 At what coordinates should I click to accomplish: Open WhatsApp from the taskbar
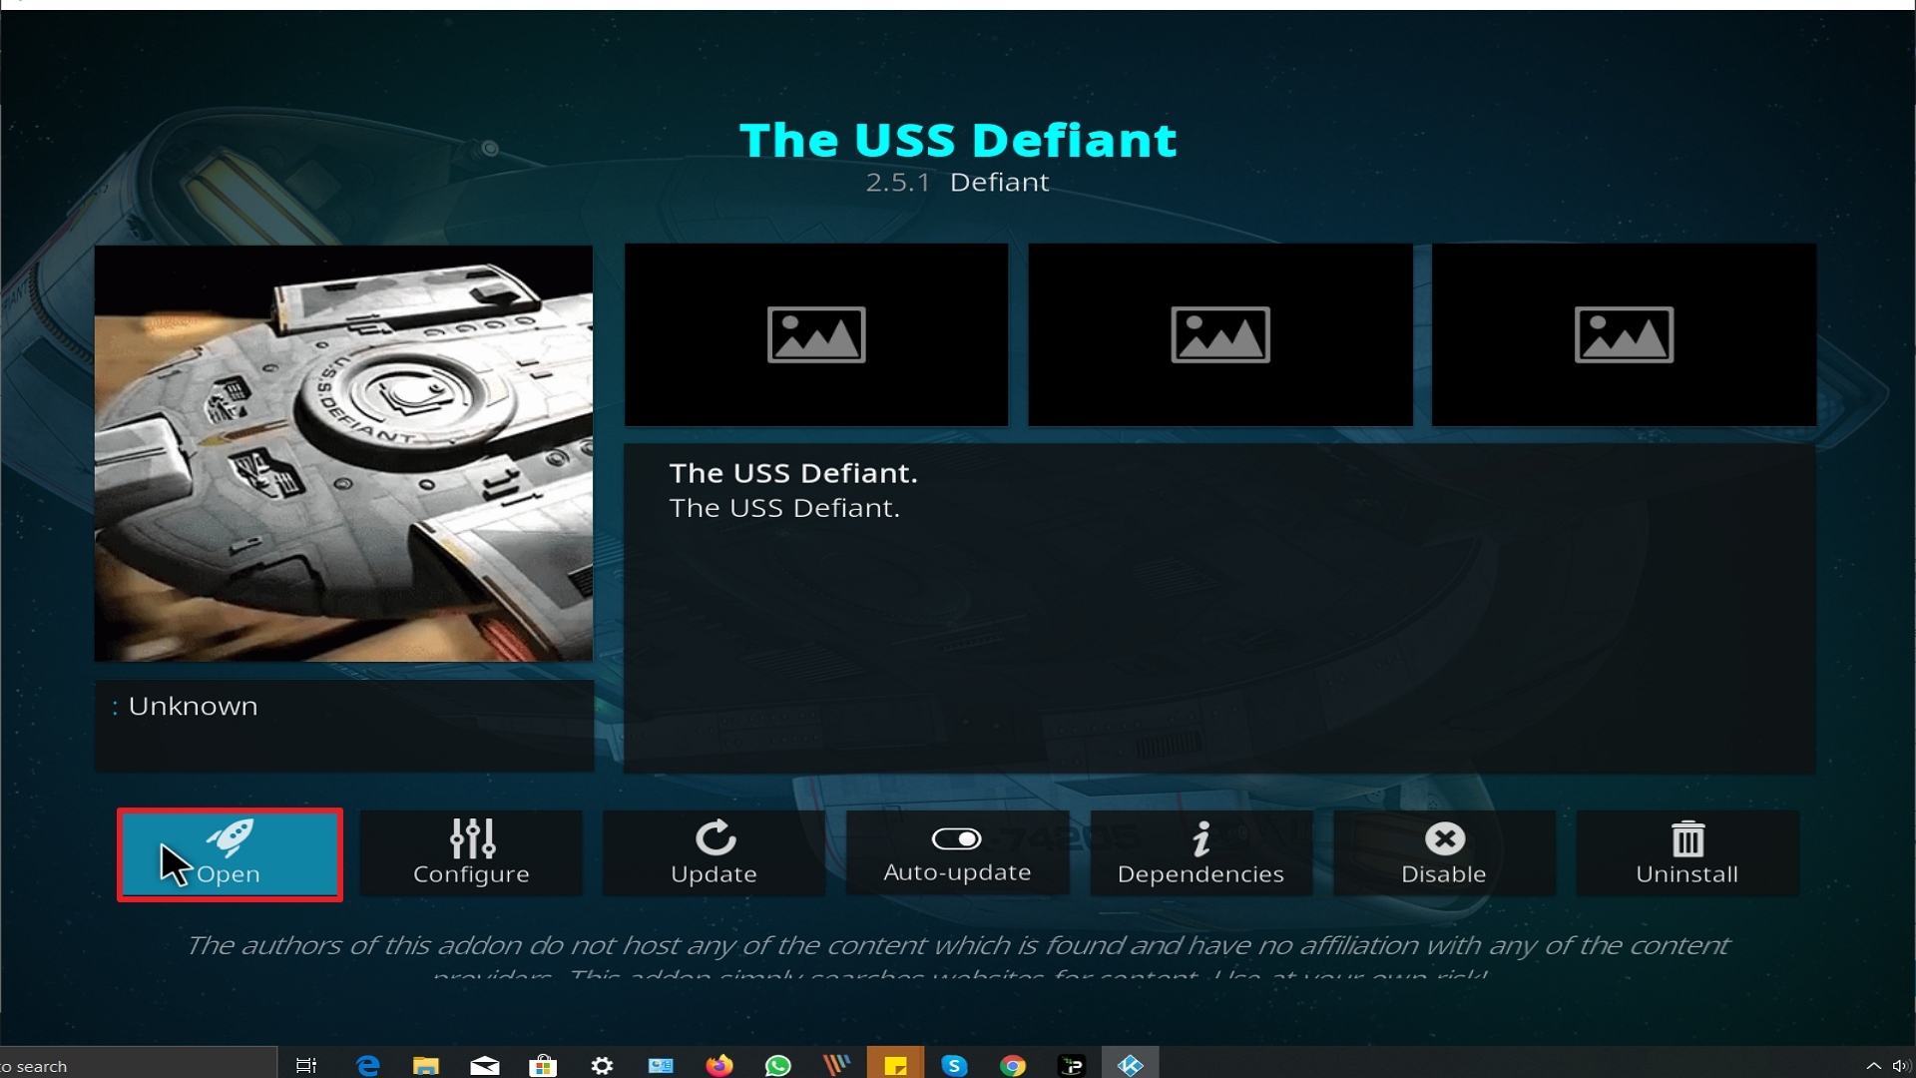pyautogui.click(x=777, y=1065)
